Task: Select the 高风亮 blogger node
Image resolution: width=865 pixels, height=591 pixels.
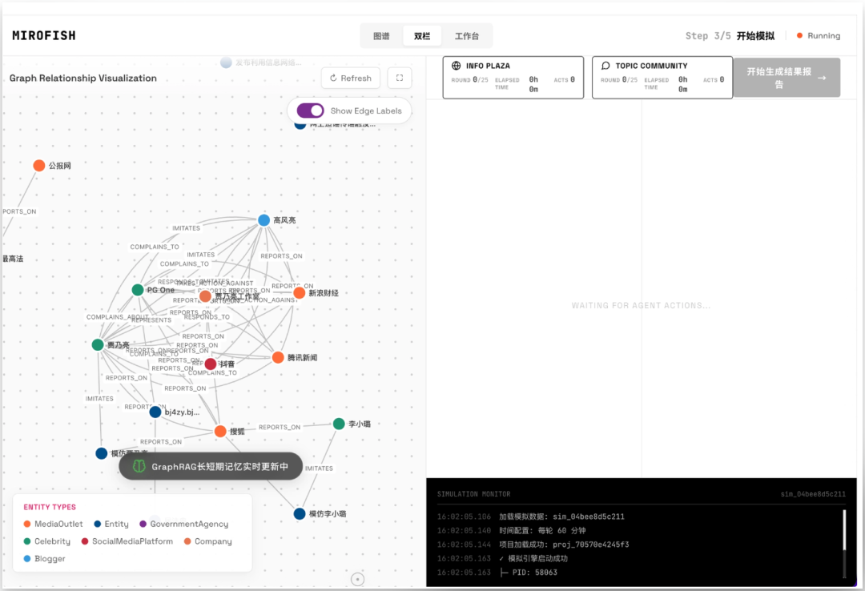Action: coord(264,220)
